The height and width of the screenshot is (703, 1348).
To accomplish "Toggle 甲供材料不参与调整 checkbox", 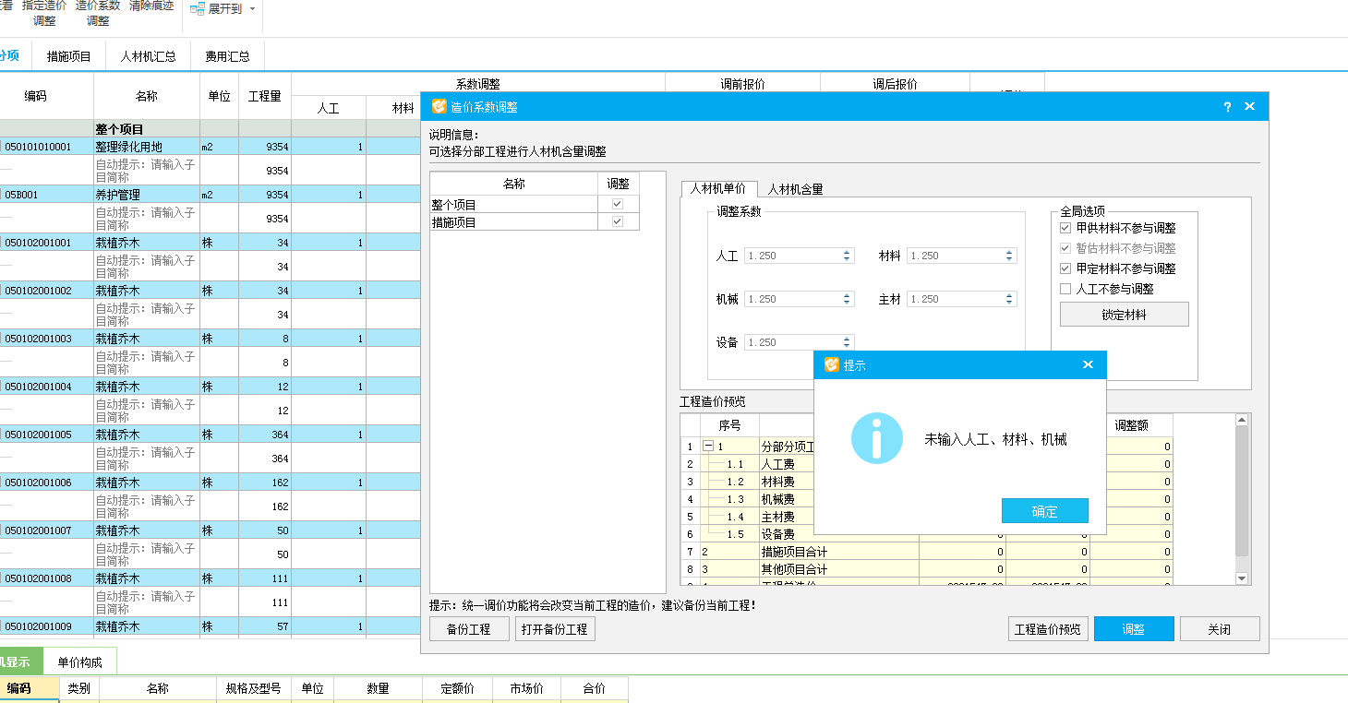I will click(x=1065, y=228).
